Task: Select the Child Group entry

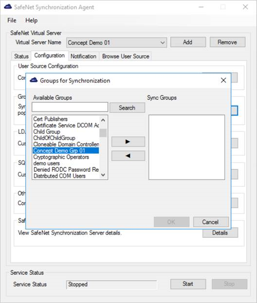Action: tap(66, 132)
